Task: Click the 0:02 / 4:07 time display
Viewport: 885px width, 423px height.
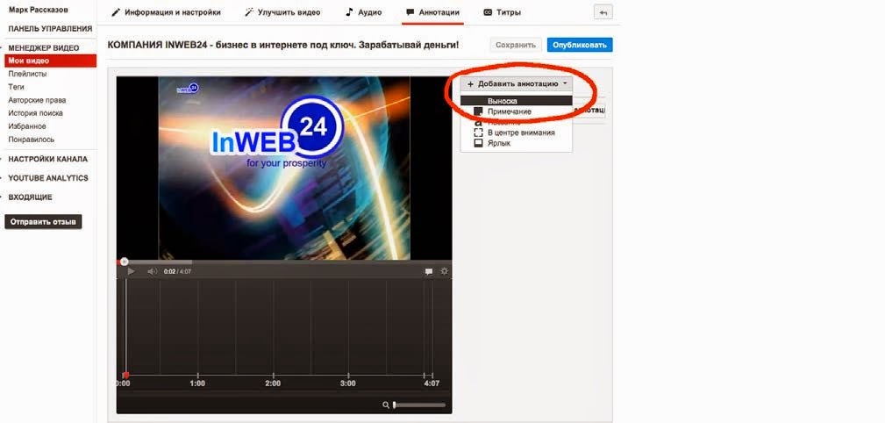Action: click(x=177, y=272)
